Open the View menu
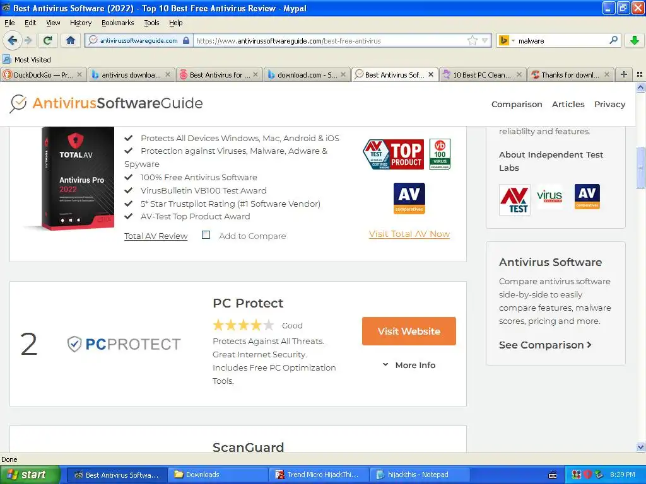The height and width of the screenshot is (484, 646). coord(53,23)
